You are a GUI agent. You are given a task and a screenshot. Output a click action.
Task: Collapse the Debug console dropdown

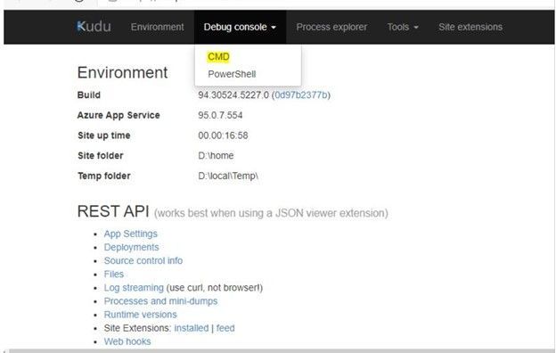point(240,27)
